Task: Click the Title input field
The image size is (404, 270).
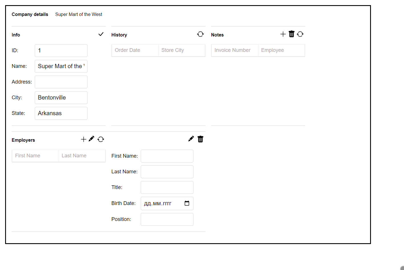Action: (x=167, y=187)
